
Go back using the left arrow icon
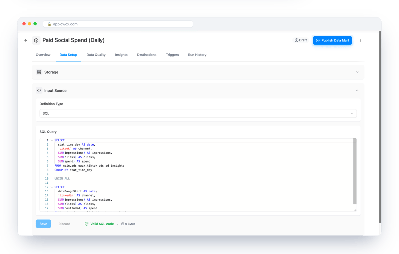[x=26, y=40]
